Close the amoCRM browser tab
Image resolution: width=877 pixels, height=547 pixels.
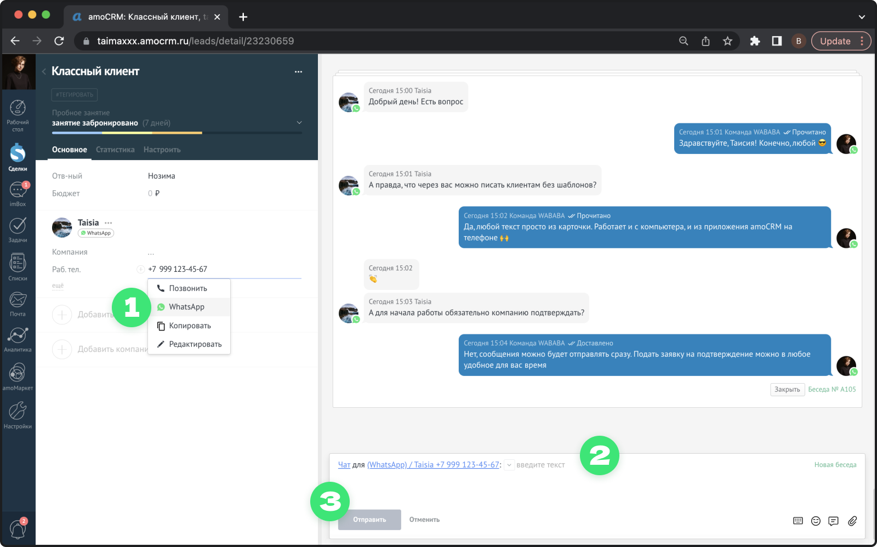(217, 17)
